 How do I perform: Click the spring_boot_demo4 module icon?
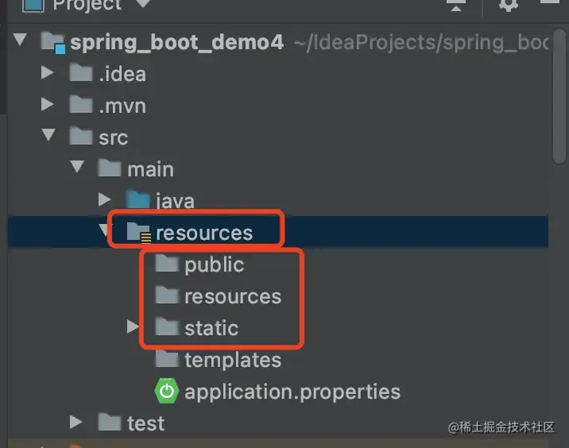tap(53, 42)
